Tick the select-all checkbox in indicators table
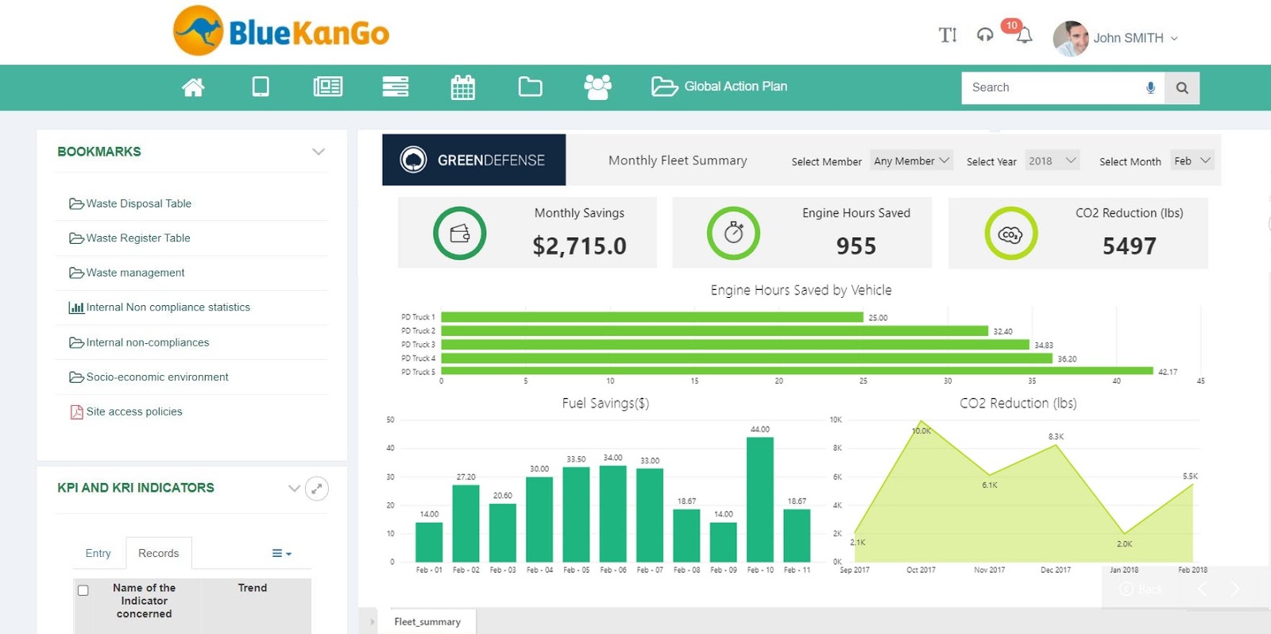The image size is (1271, 634). [83, 590]
